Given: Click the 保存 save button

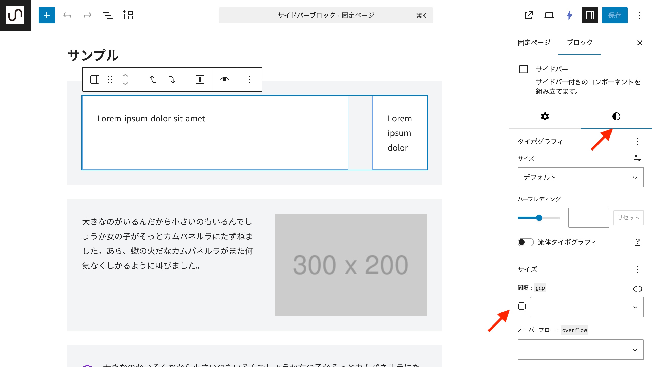Looking at the screenshot, I should (x=614, y=15).
